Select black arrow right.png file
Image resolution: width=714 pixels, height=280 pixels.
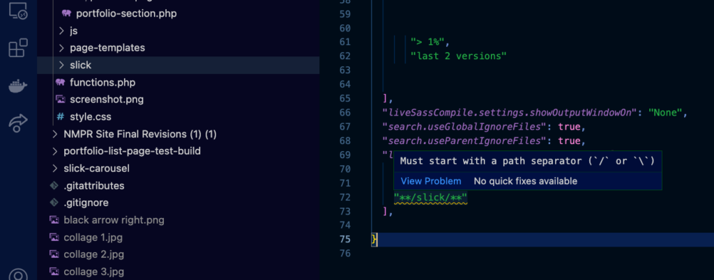pos(114,220)
